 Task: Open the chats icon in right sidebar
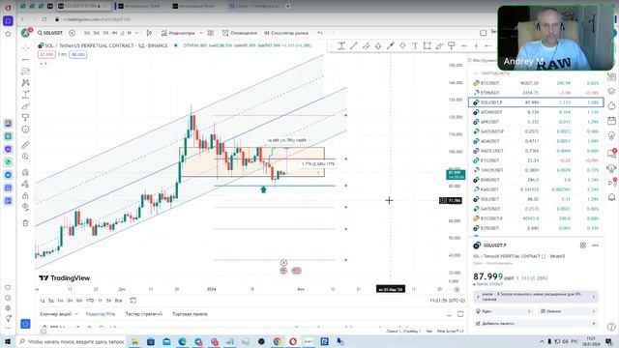pyautogui.click(x=611, y=153)
